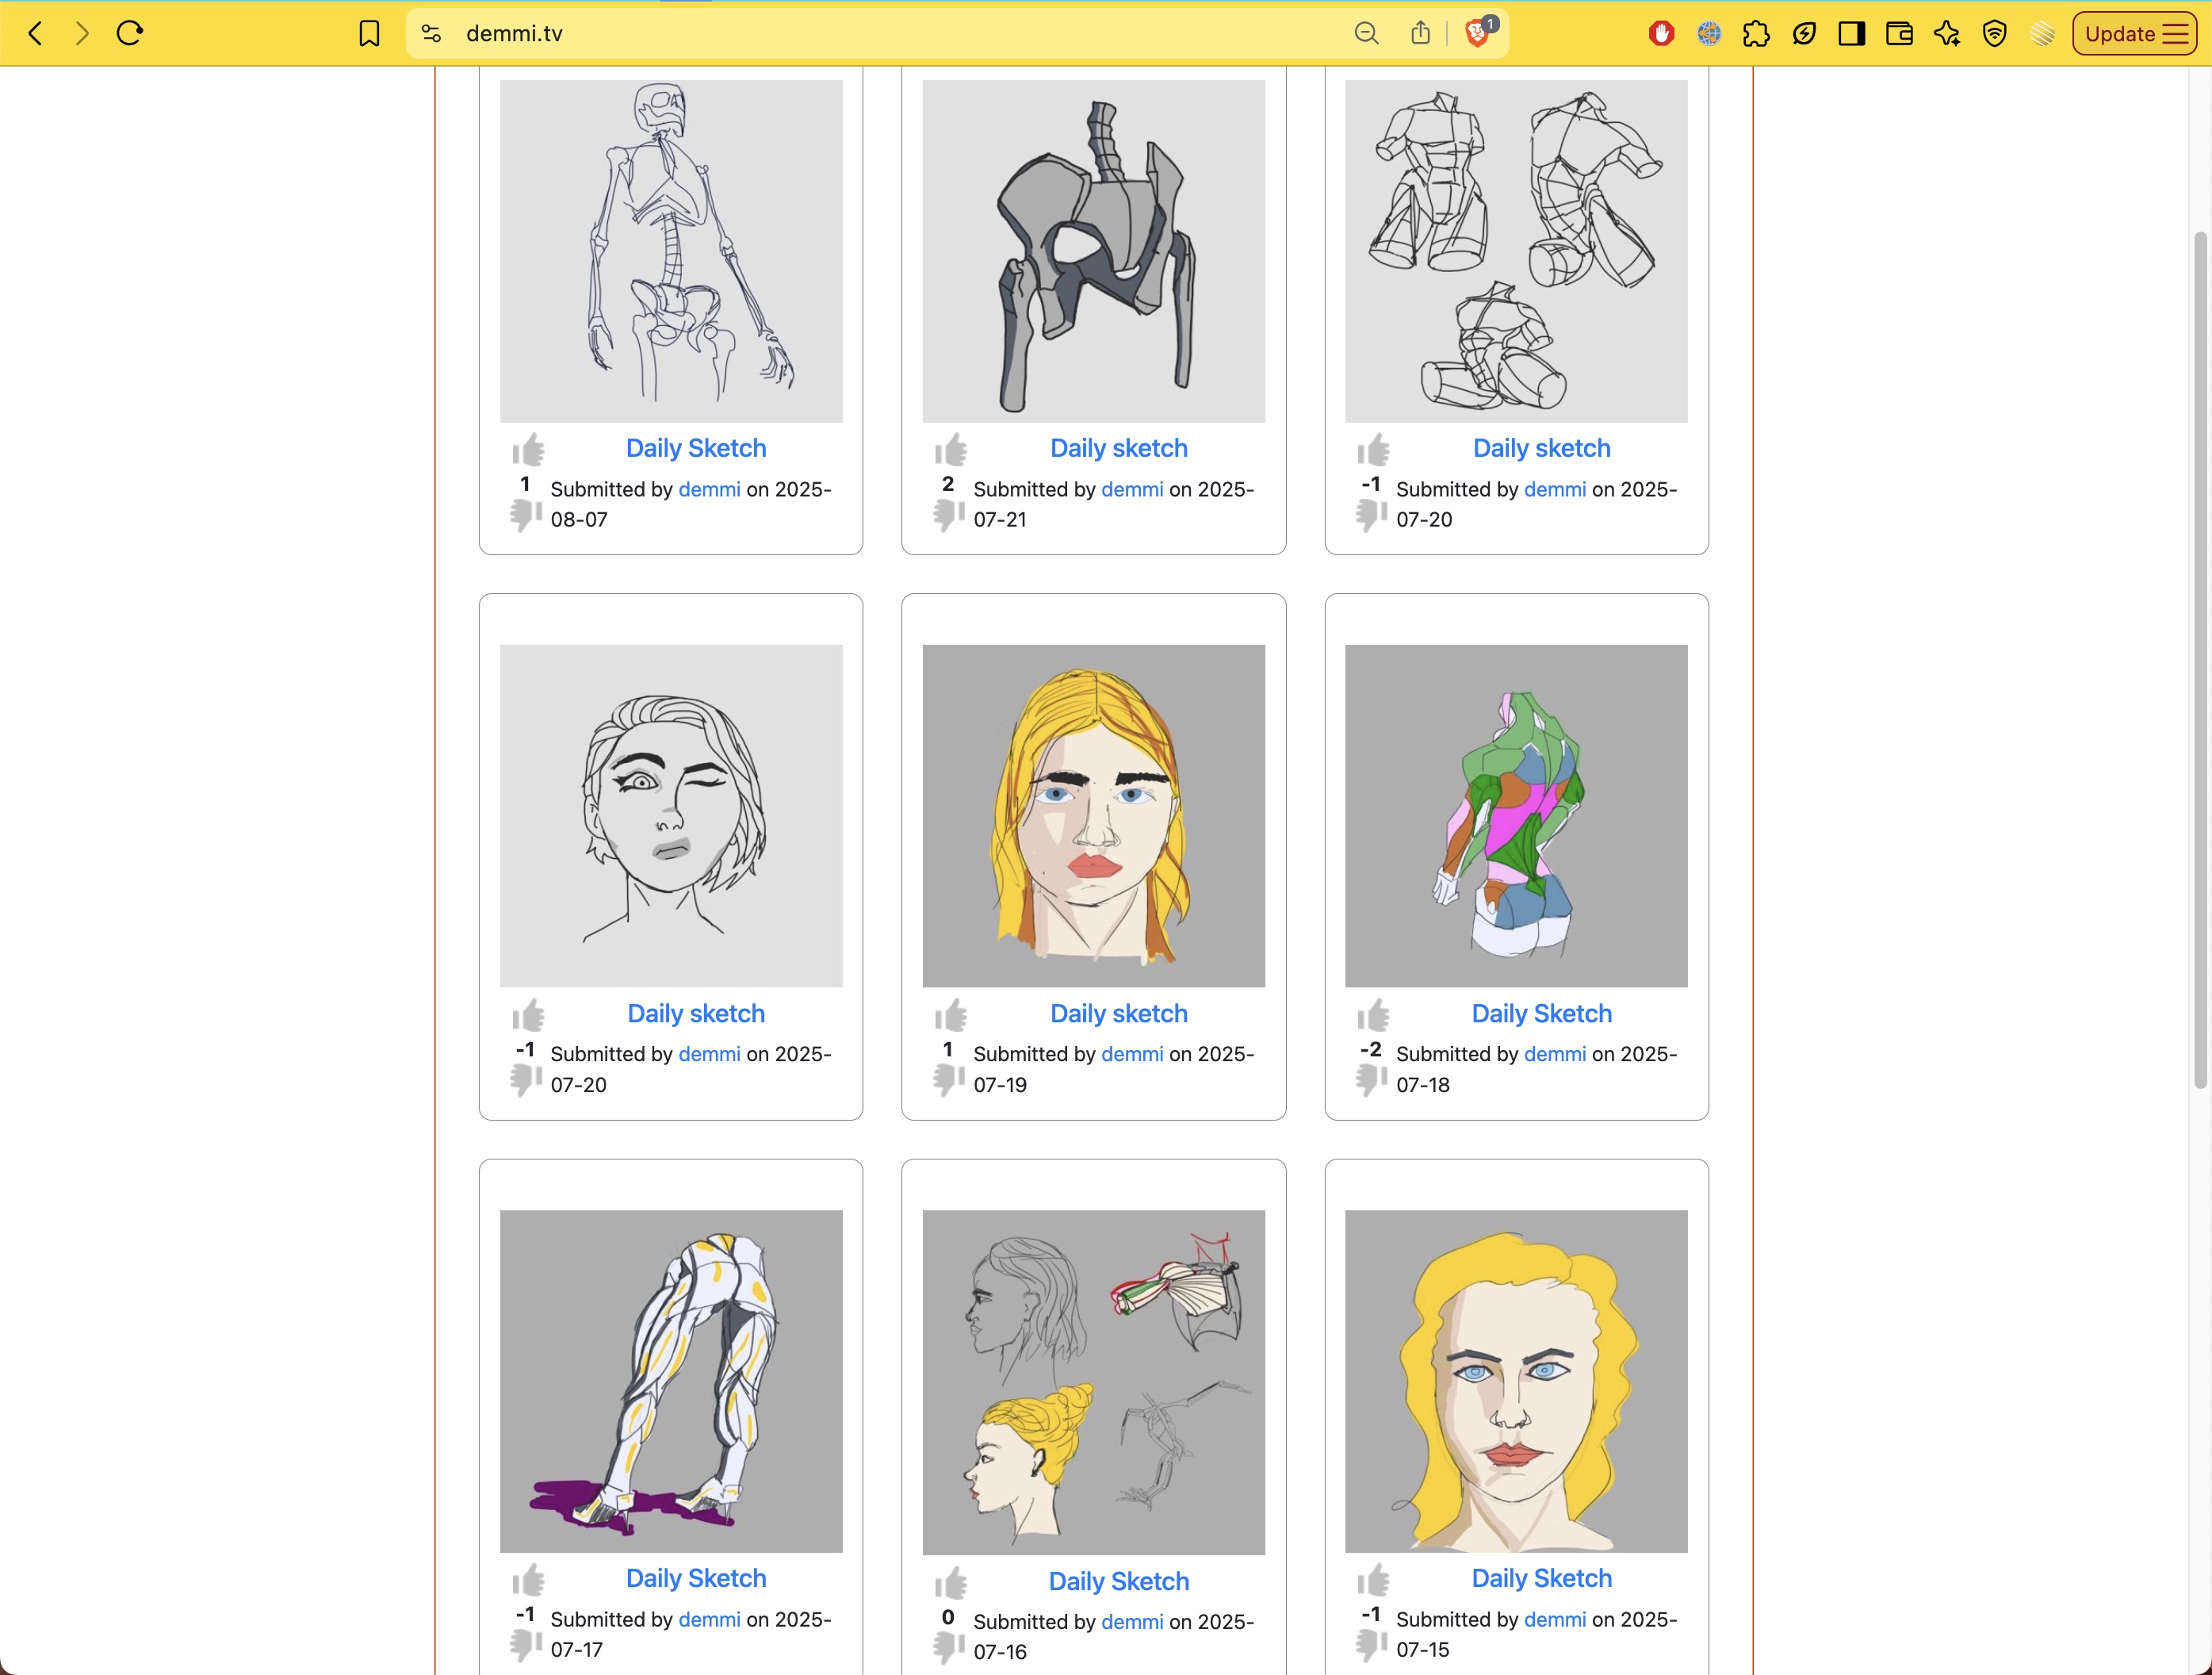Thumbs down the 2025-07-18 Daily Sketch

point(1371,1079)
